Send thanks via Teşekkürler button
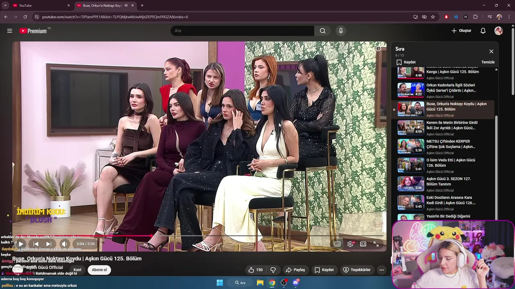515x289 pixels. pyautogui.click(x=356, y=270)
